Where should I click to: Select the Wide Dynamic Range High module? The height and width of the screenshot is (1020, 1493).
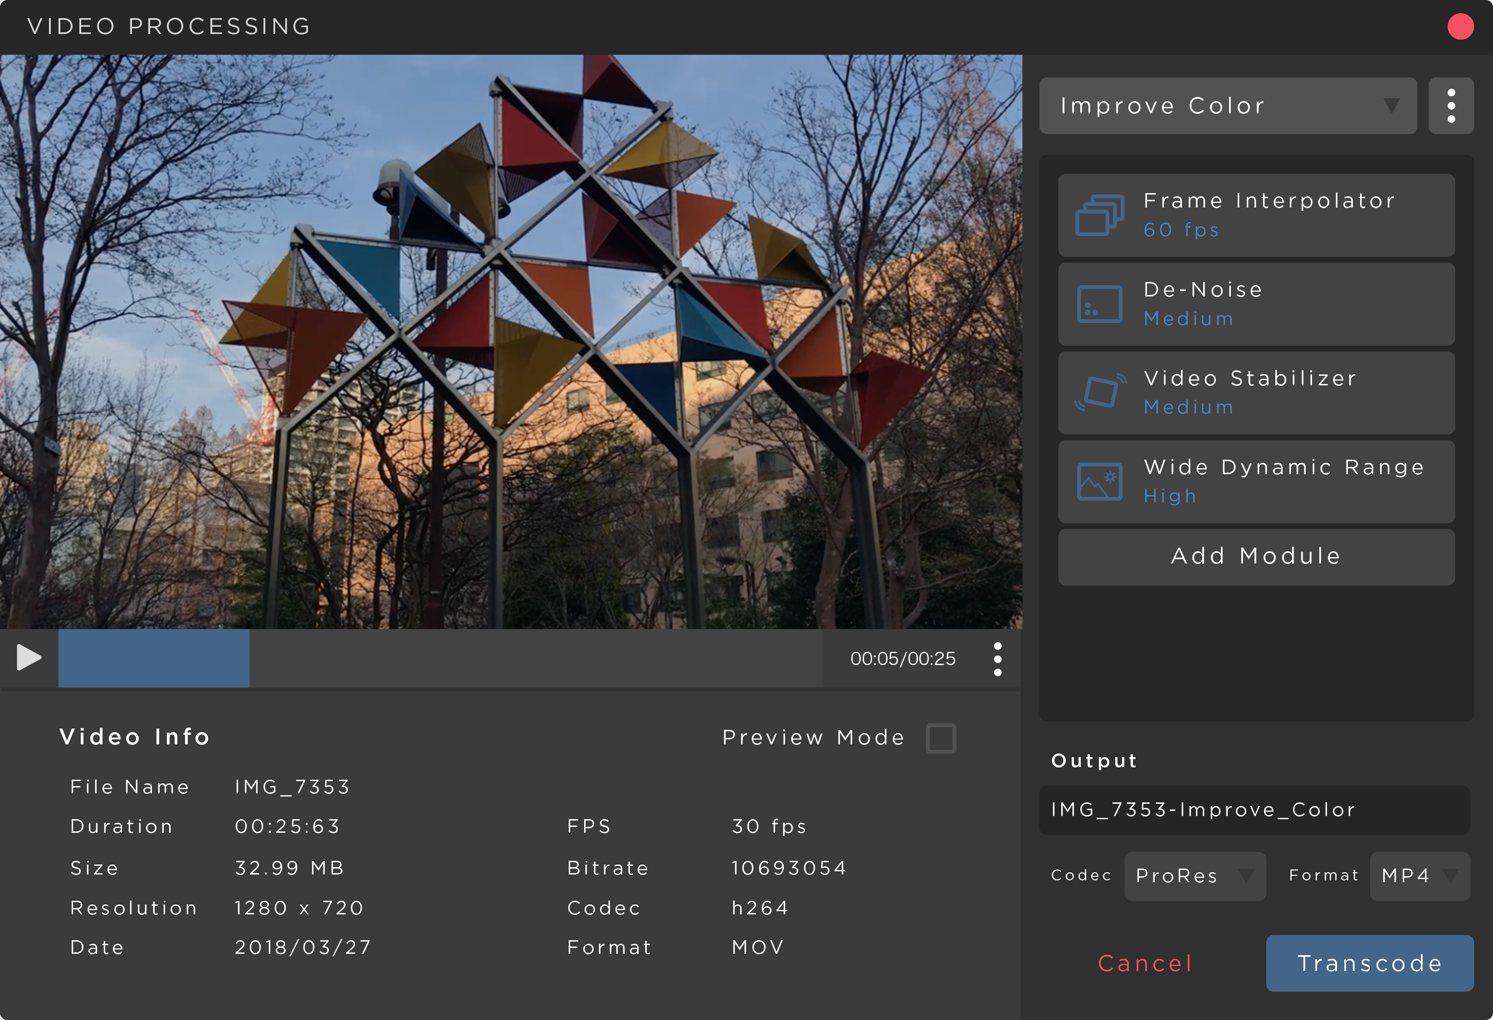coord(1256,482)
